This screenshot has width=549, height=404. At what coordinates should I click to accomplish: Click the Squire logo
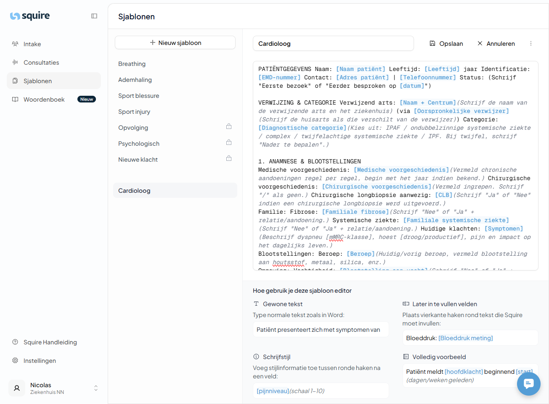click(30, 16)
